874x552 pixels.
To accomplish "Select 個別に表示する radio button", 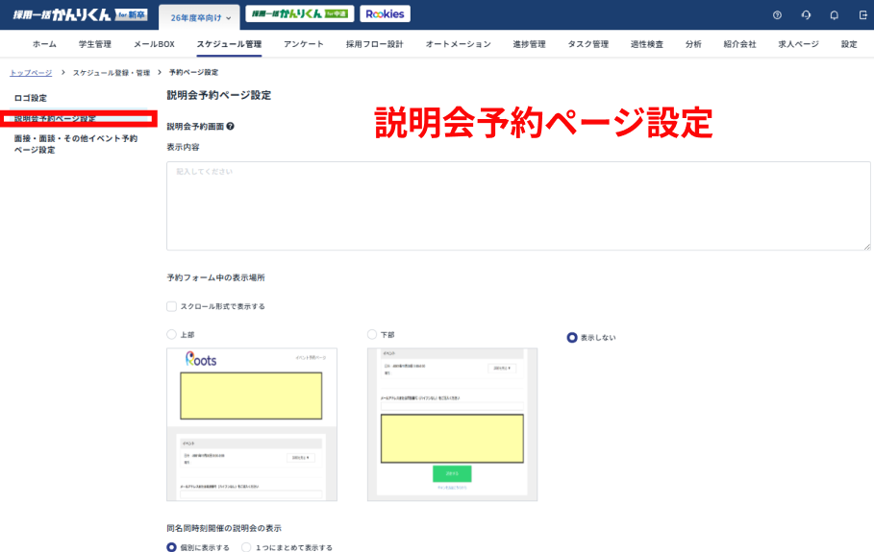I will [x=172, y=547].
